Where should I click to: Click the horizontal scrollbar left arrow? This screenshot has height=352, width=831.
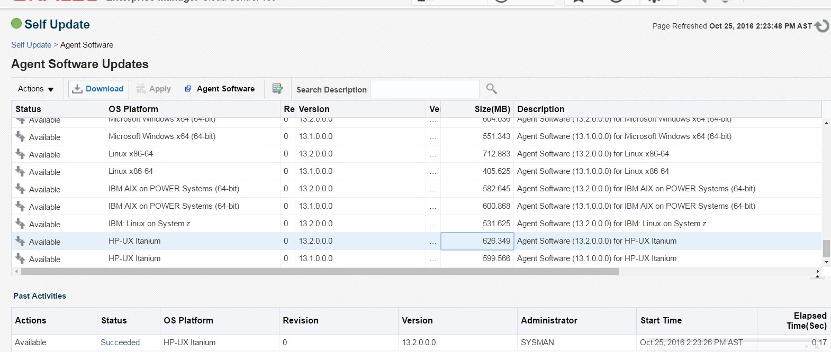point(16,272)
